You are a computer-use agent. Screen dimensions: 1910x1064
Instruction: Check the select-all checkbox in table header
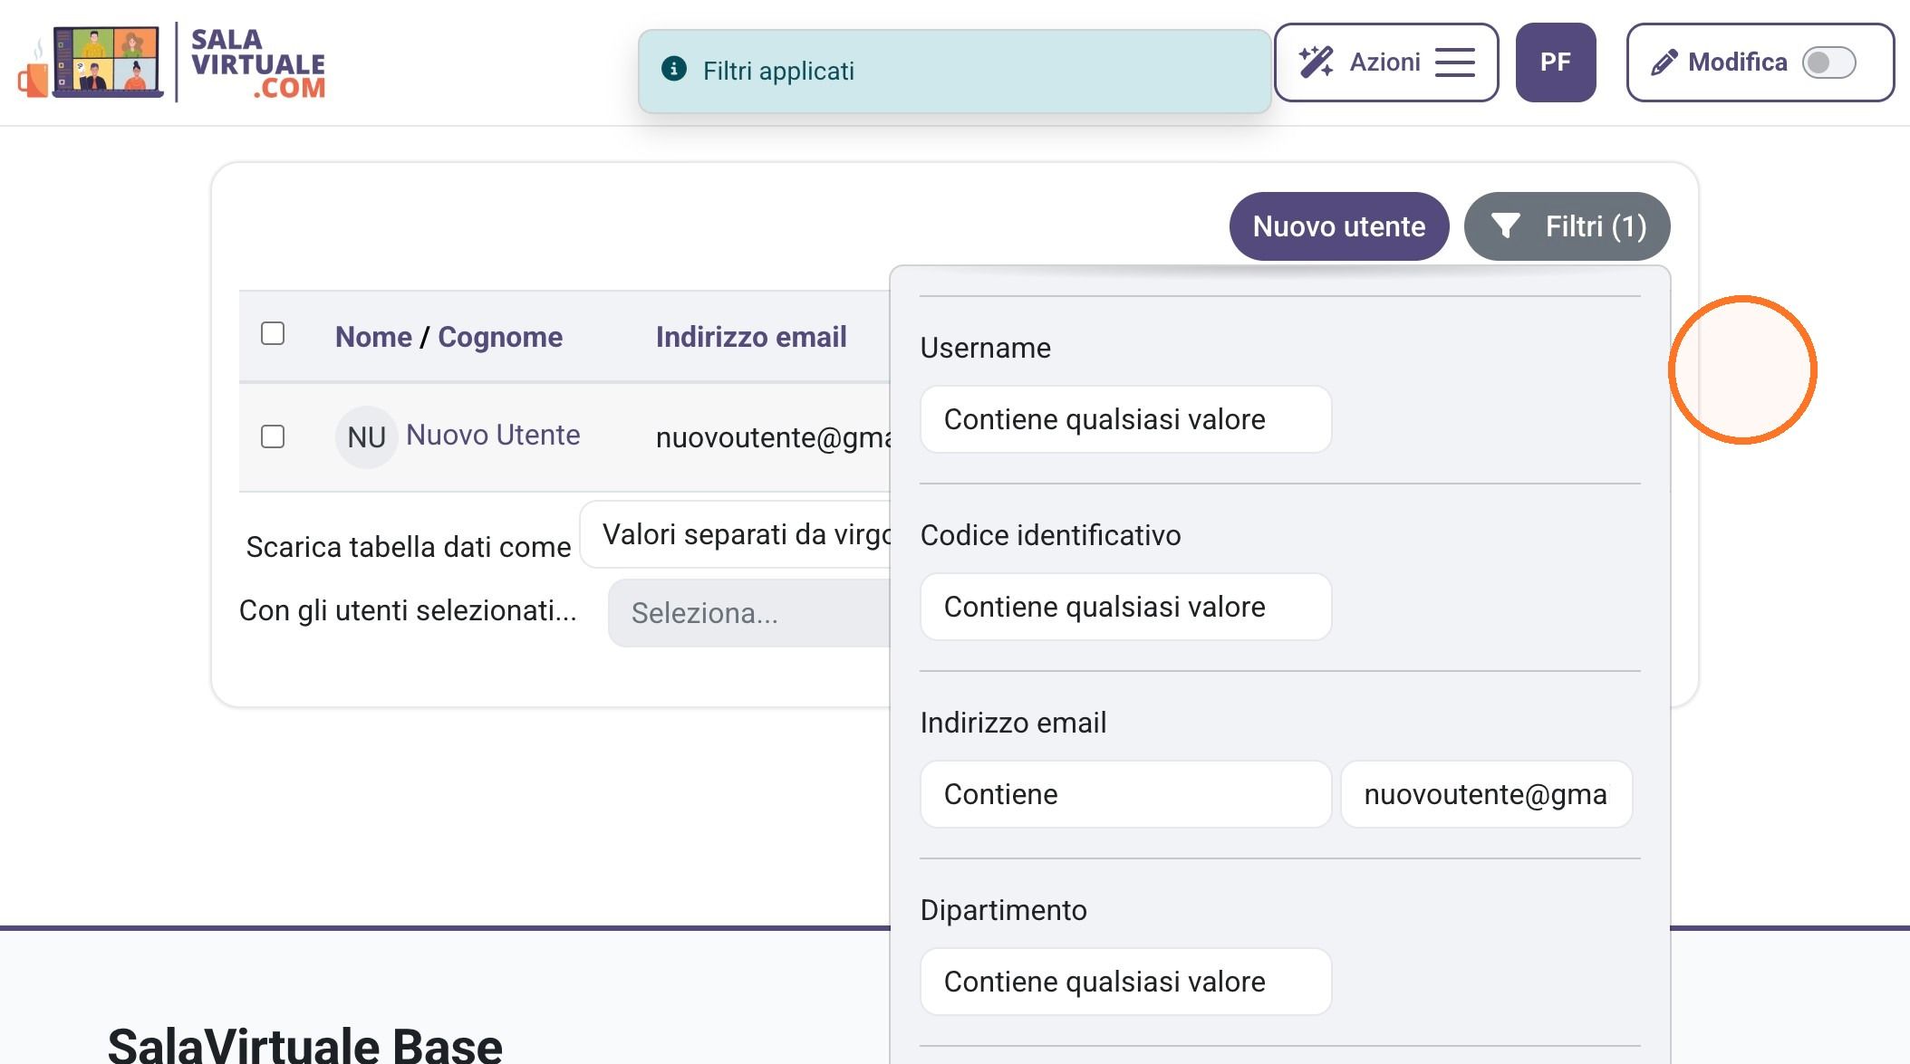point(272,333)
